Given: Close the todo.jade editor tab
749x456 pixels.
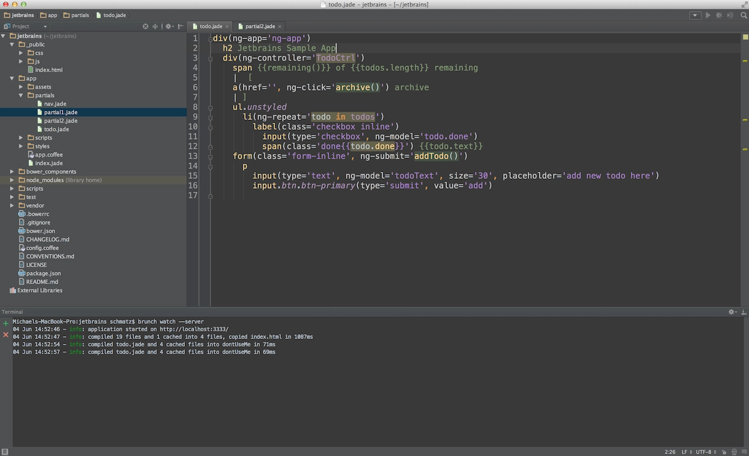Looking at the screenshot, I should (x=228, y=26).
